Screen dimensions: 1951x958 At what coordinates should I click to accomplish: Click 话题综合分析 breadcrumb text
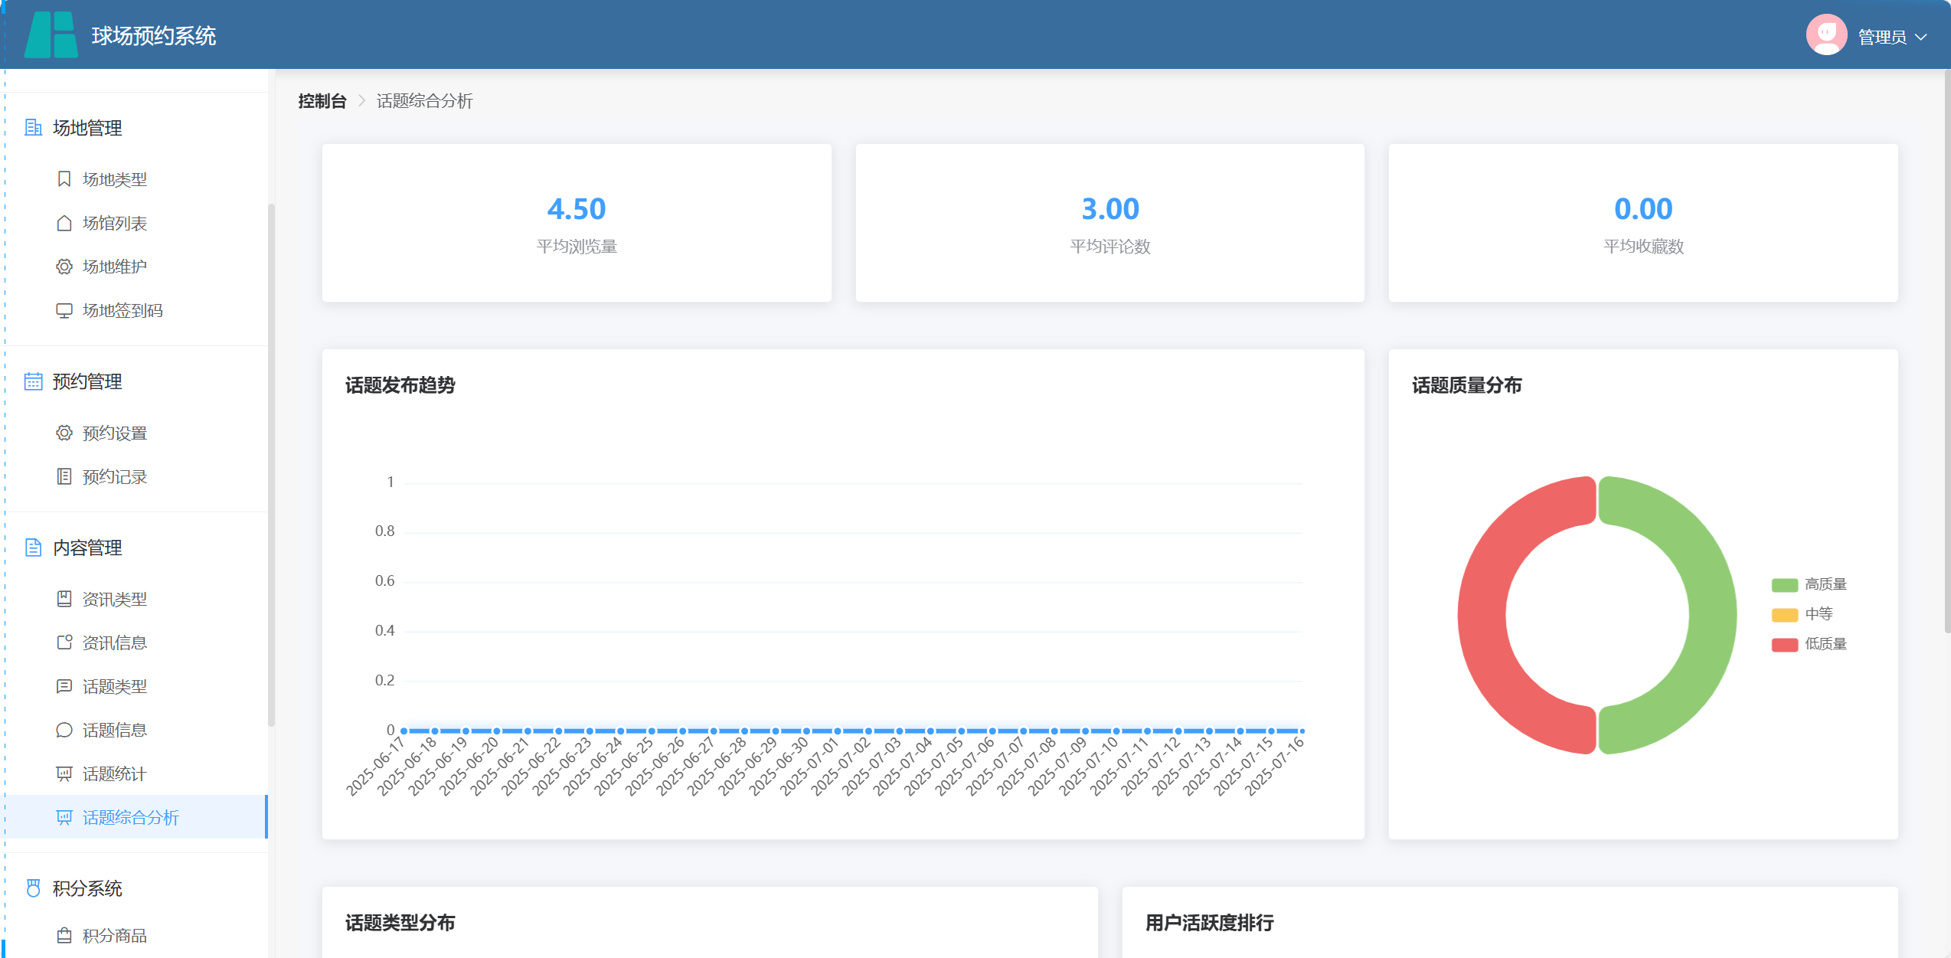[424, 101]
